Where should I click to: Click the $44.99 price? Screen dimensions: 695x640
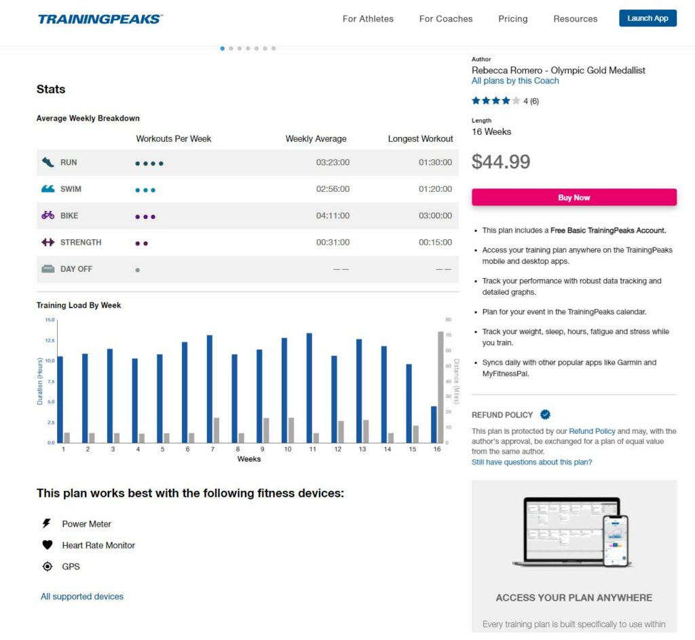(501, 161)
